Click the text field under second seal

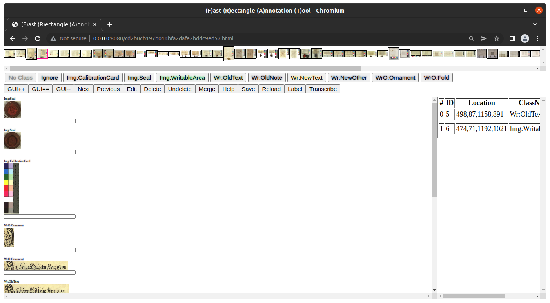(40, 152)
